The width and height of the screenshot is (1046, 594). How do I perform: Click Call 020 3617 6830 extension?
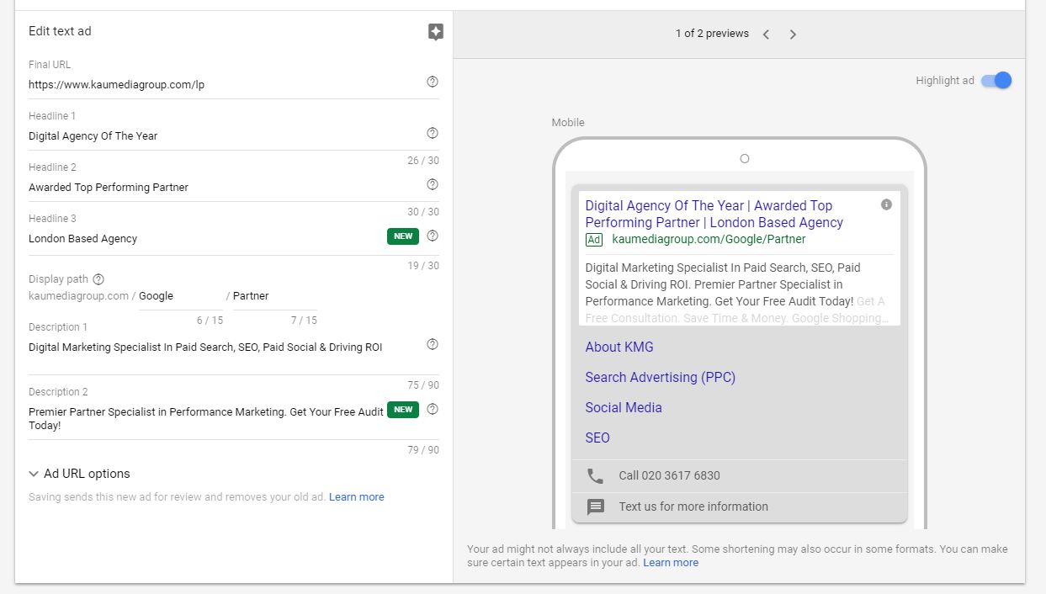point(669,475)
